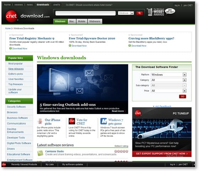Open Free Trial-Registry Mechanic 9 sponsored link
This screenshot has height=171, width=199.
coord(32,38)
